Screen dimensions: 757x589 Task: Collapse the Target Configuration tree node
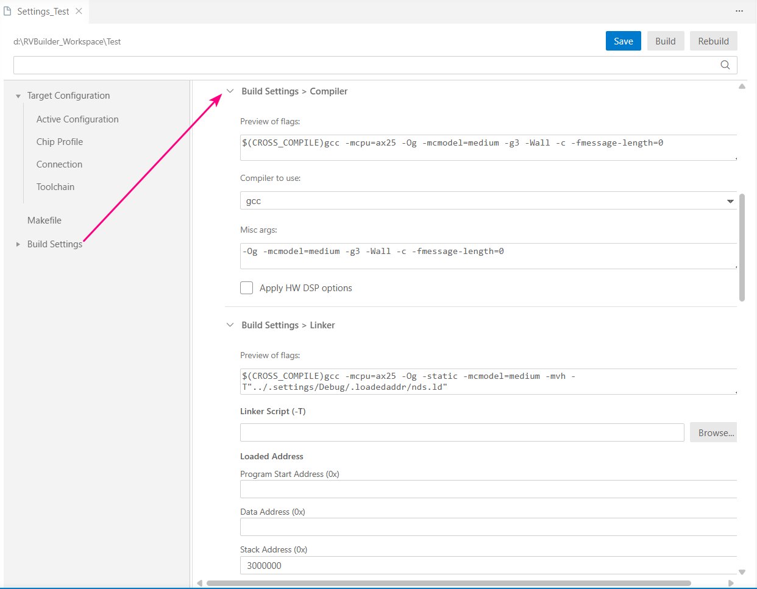pos(18,96)
